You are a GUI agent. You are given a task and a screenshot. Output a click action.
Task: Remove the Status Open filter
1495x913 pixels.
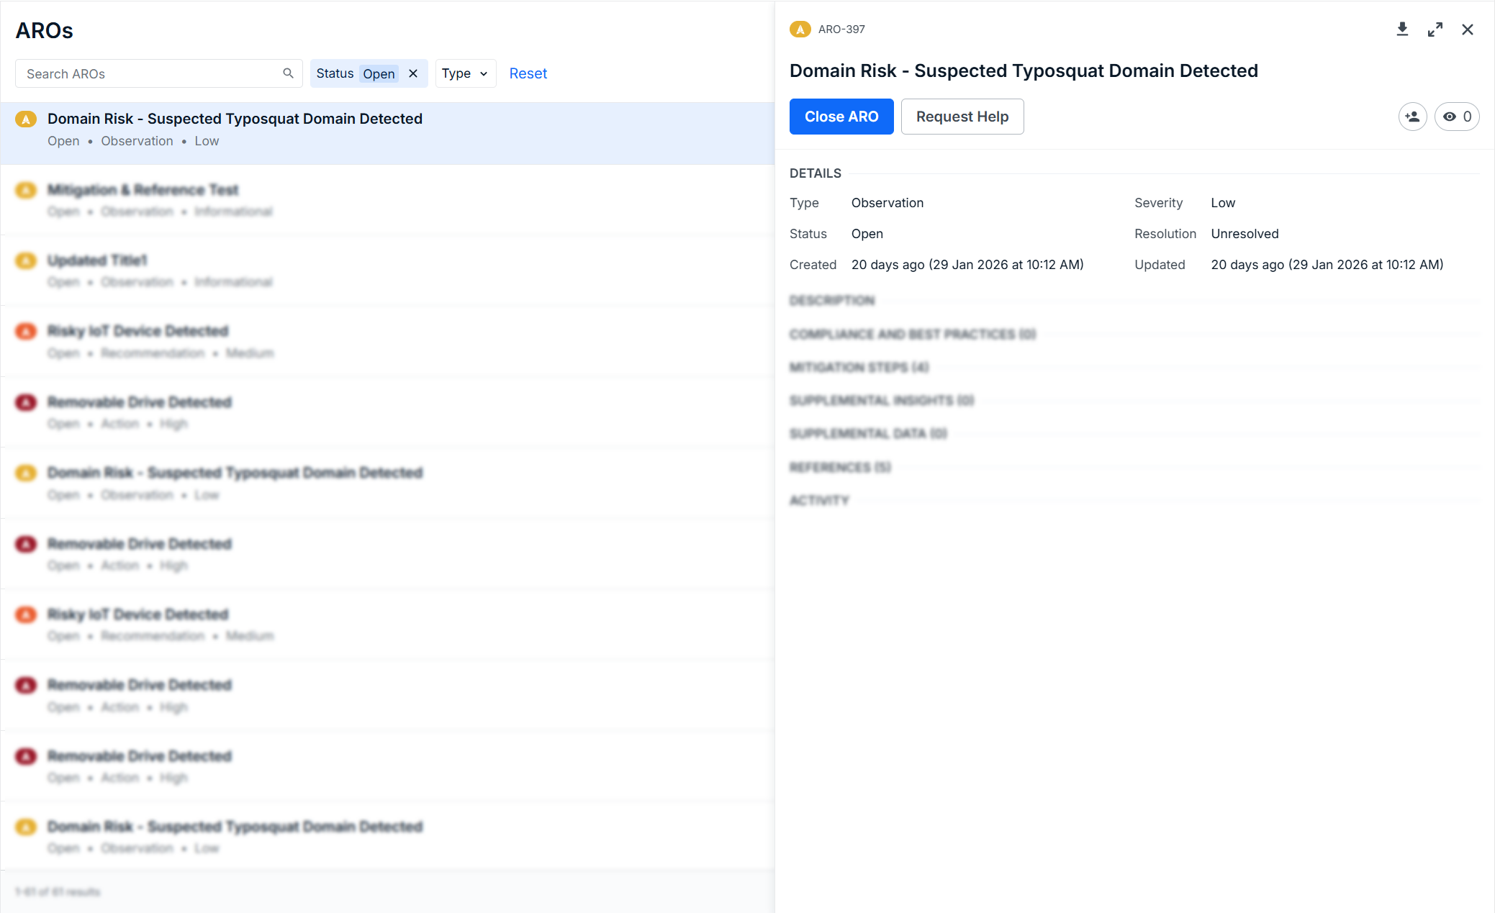coord(413,73)
